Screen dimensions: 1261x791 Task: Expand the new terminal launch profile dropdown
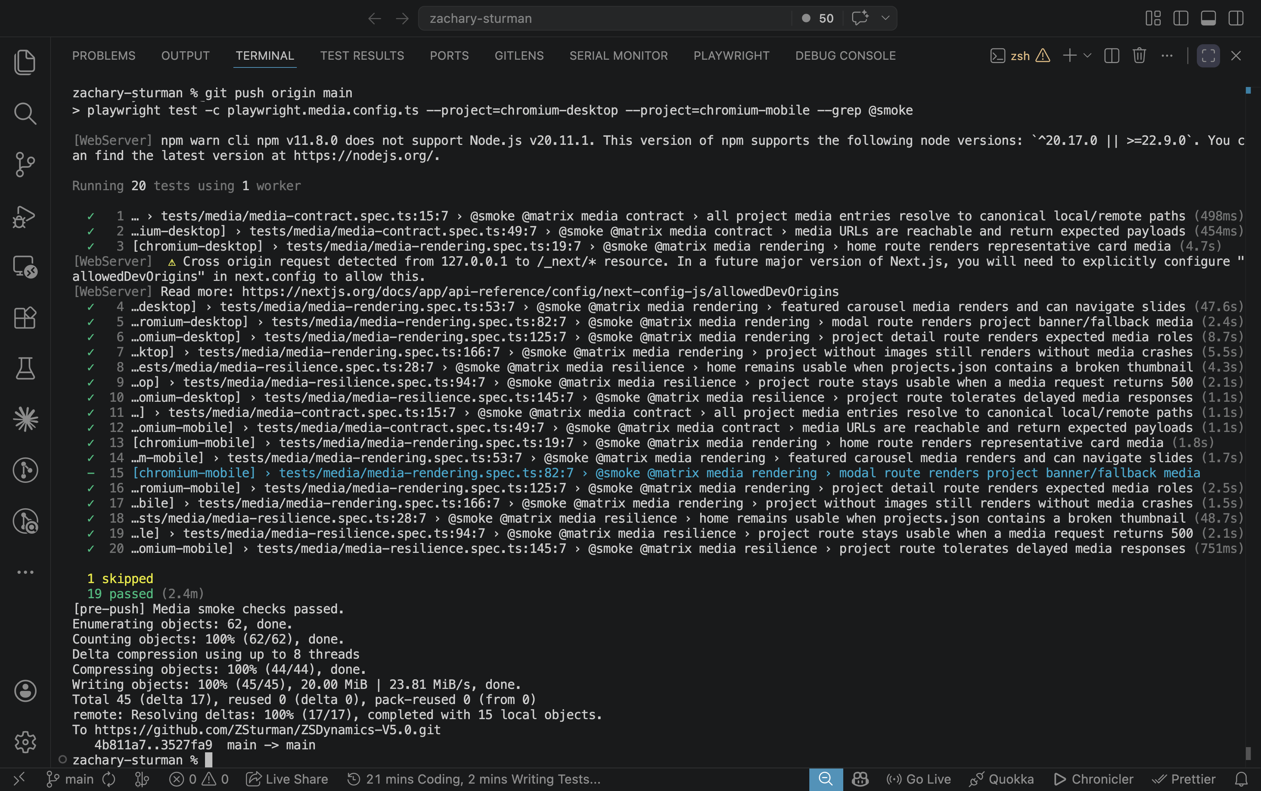point(1088,55)
